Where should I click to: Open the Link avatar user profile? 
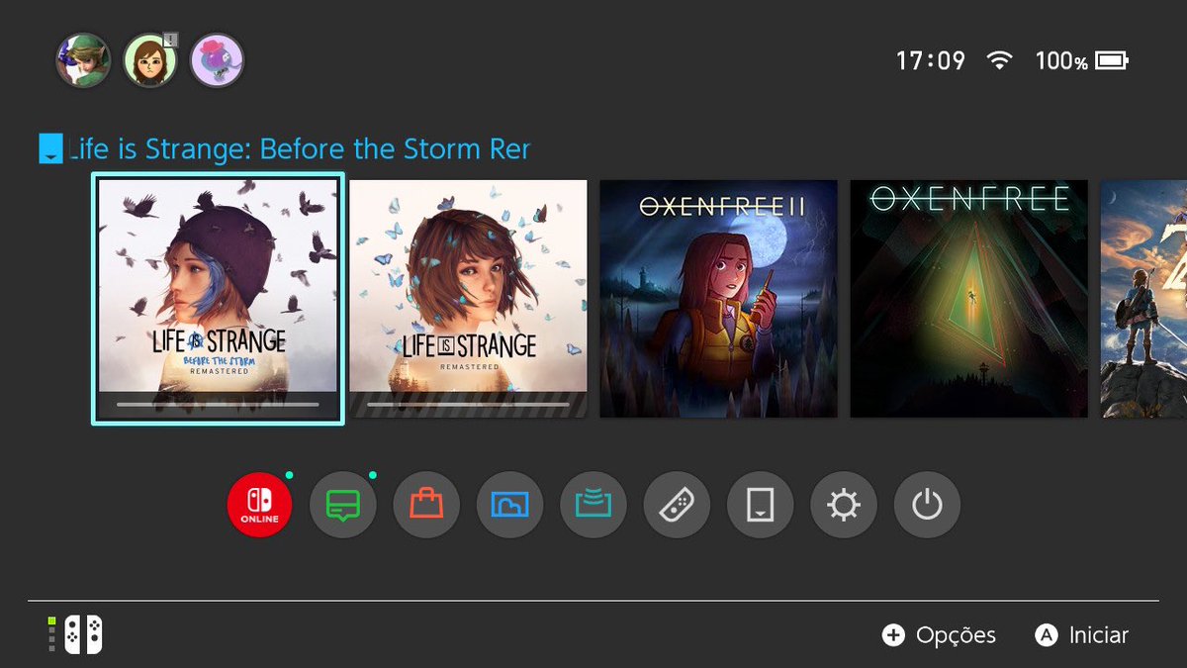tap(83, 60)
